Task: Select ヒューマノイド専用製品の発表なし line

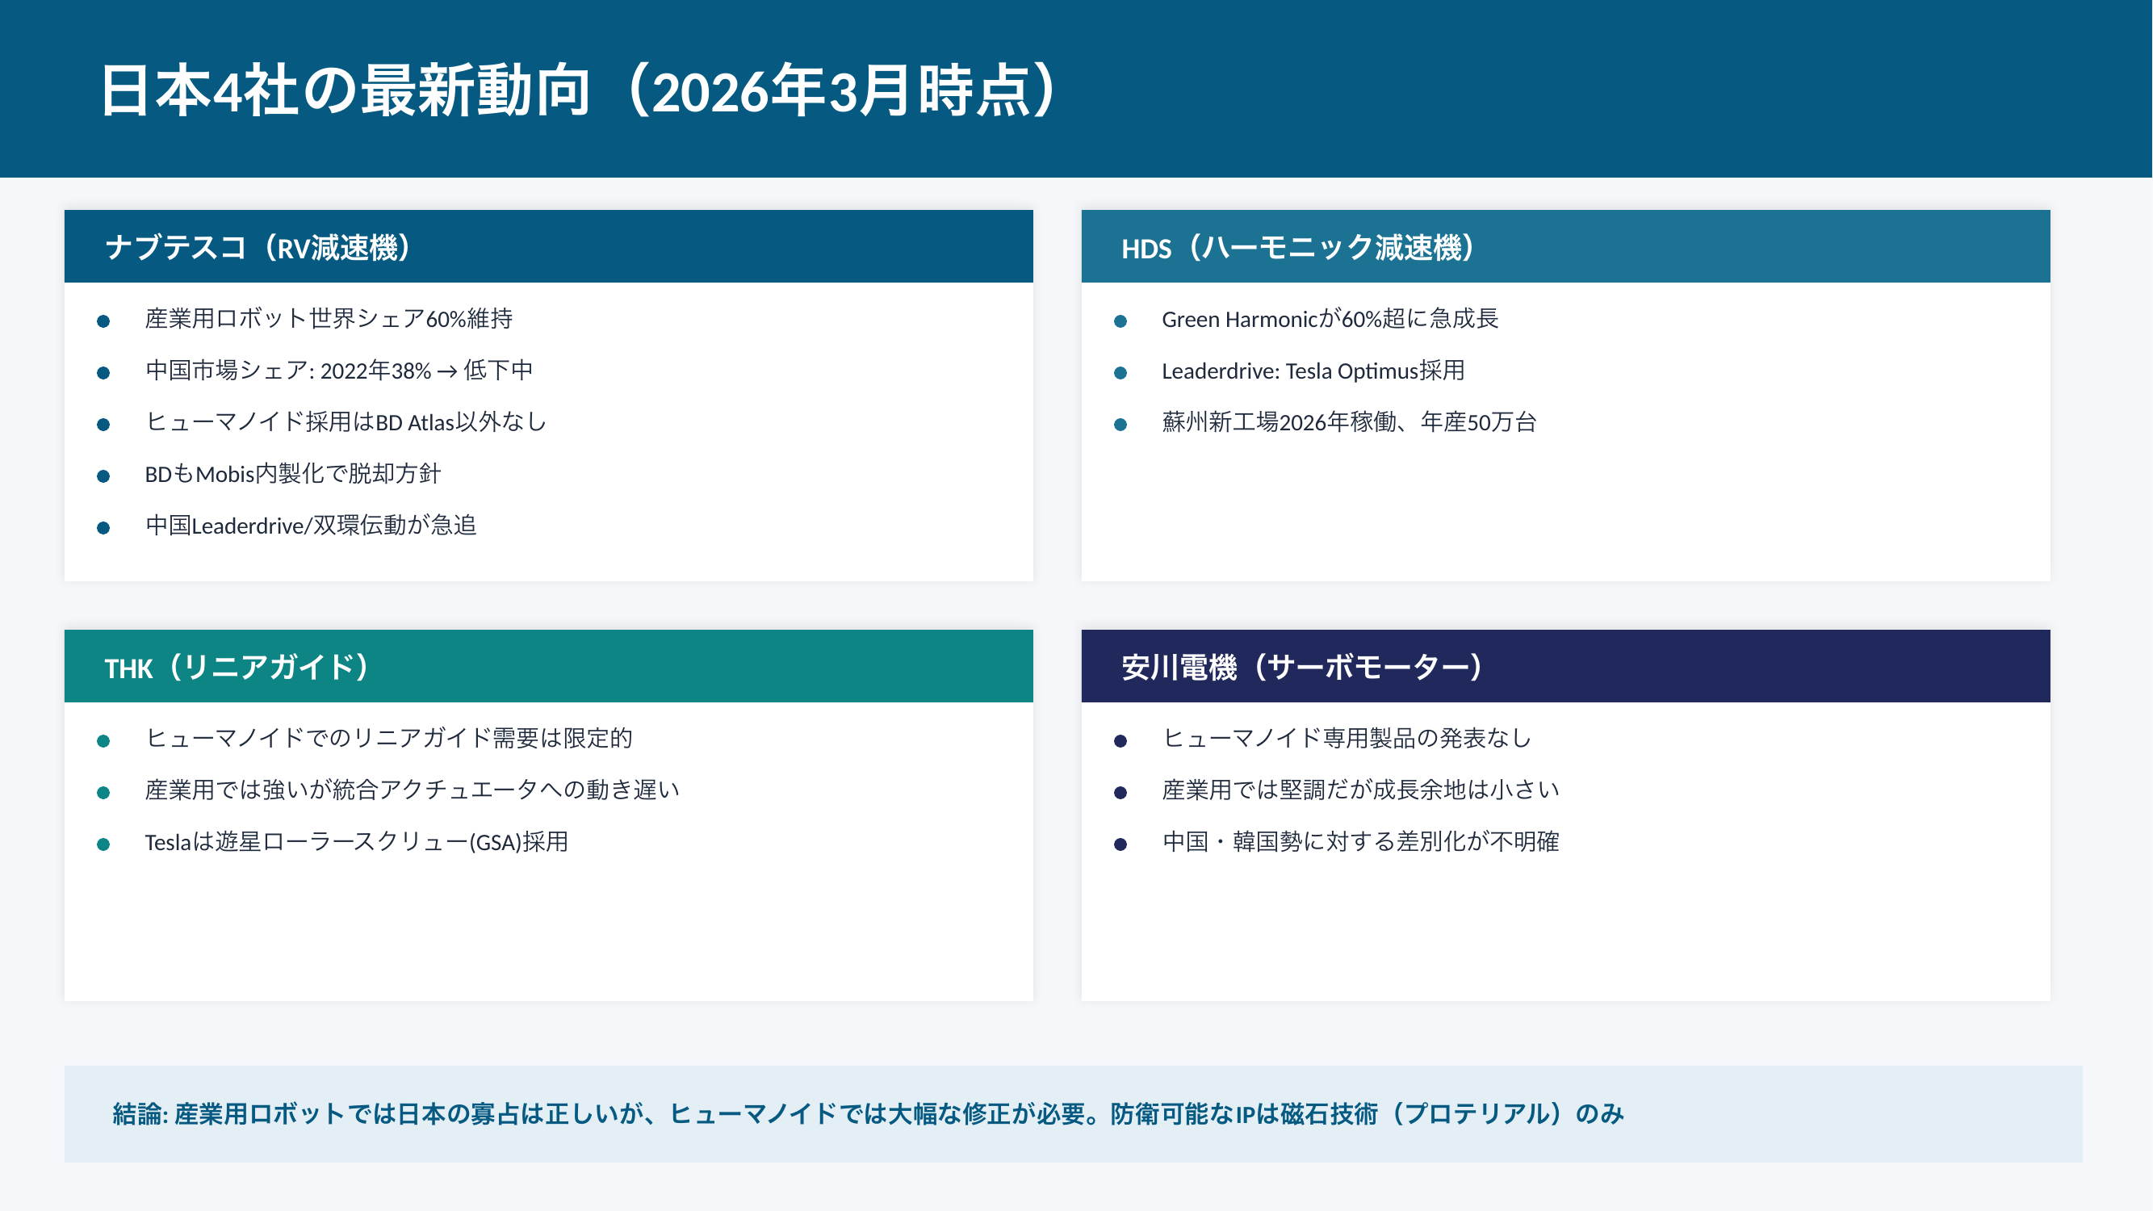Action: pyautogui.click(x=1346, y=739)
